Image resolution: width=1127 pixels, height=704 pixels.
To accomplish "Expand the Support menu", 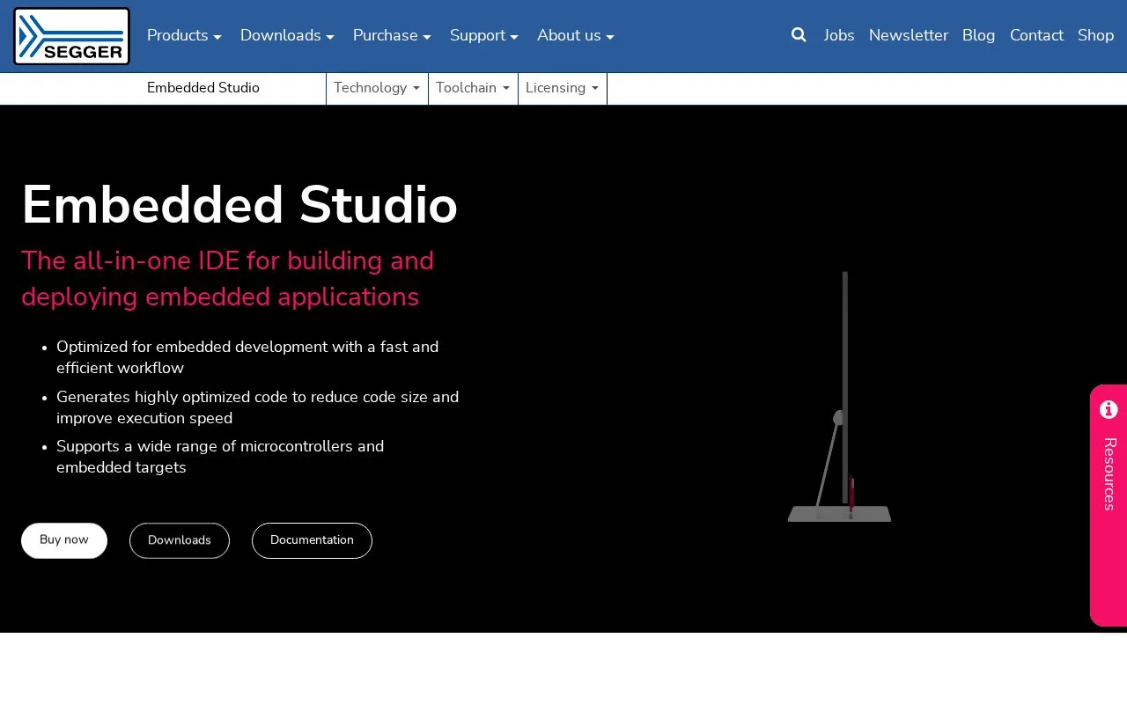I will point(484,35).
